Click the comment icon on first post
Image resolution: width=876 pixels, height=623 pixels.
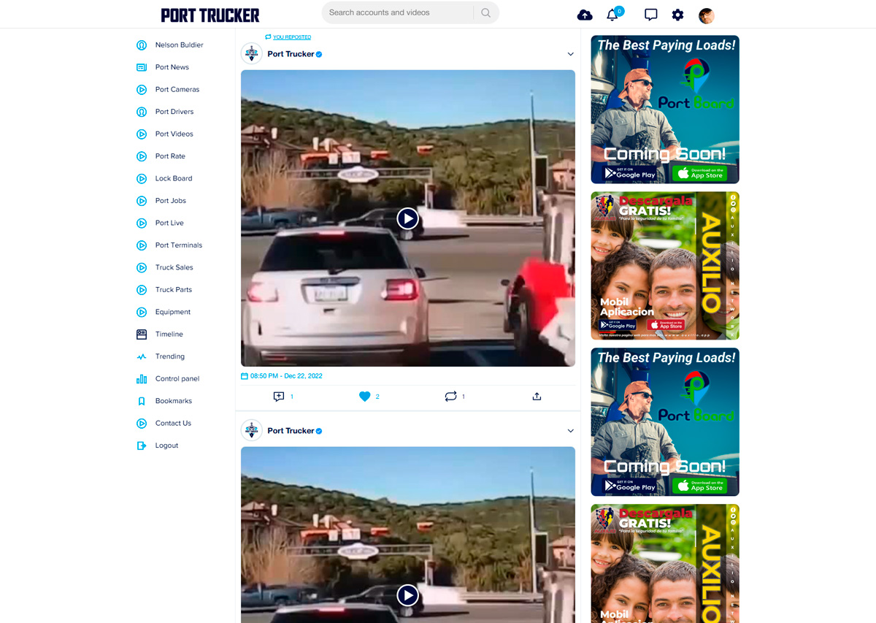coord(279,397)
